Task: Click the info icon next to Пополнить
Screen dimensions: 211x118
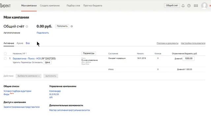Action: tap(72, 26)
